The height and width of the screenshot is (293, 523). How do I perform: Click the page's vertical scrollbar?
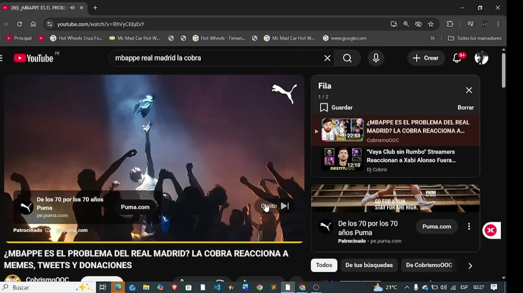click(504, 70)
